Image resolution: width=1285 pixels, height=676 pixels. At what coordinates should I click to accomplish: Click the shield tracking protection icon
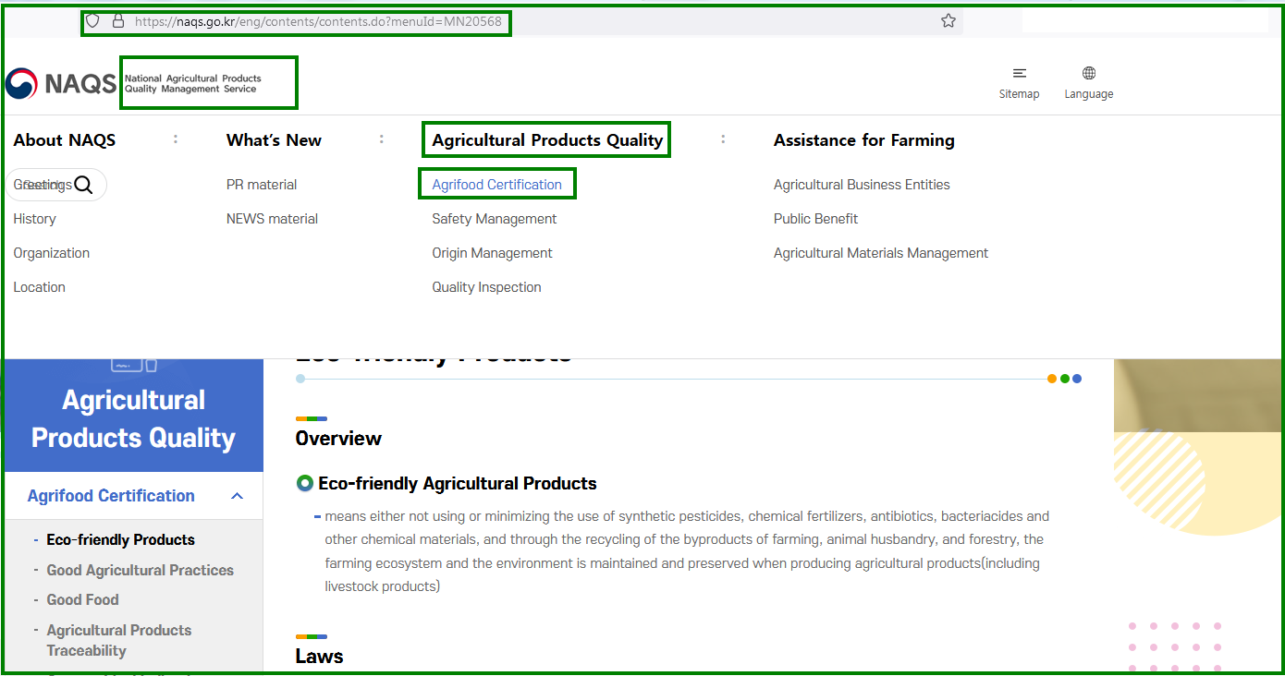92,21
